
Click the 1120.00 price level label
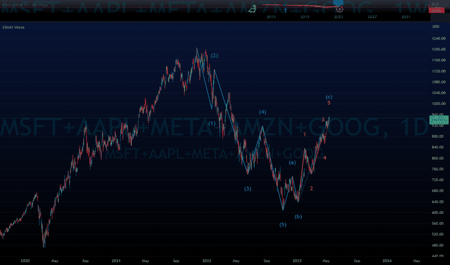439,71
